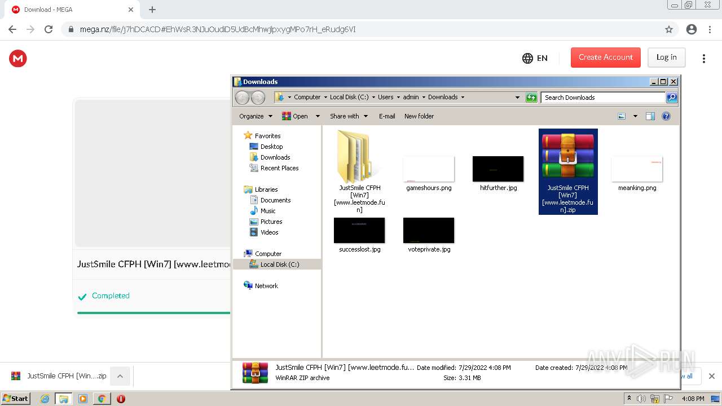
Task: Open the MEGA page three-dot menu
Action: (703, 58)
